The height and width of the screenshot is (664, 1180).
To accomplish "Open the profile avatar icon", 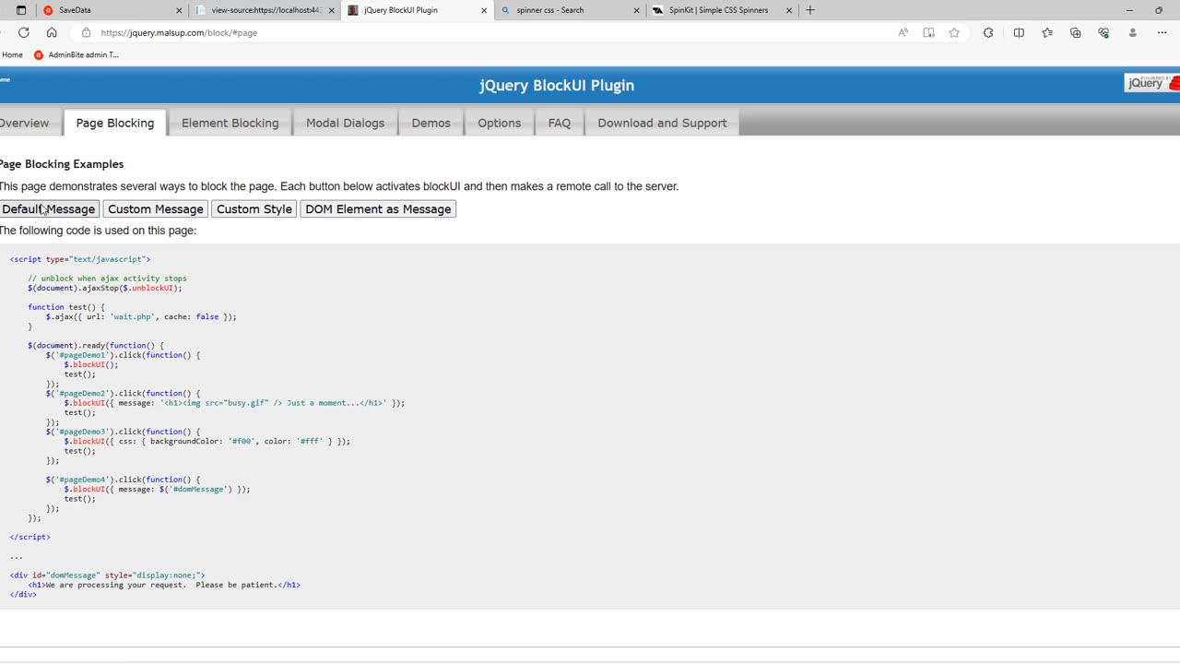I will click(x=1133, y=32).
